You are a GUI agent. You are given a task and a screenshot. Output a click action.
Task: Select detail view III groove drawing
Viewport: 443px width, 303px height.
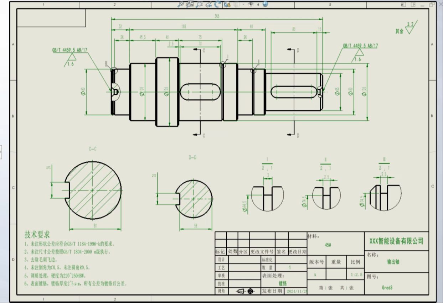[385, 198]
